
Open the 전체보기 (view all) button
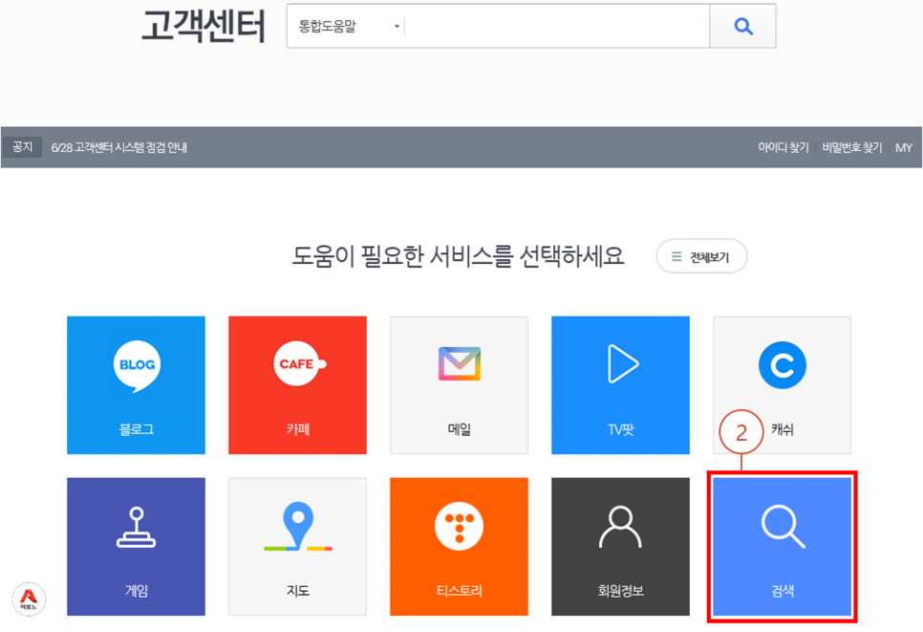coord(701,256)
